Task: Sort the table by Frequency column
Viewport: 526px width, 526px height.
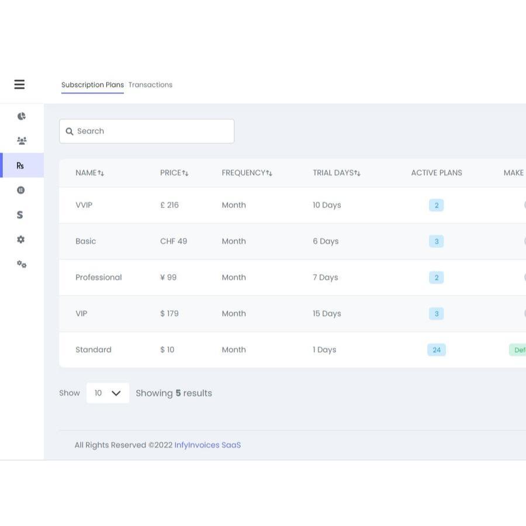Action: [247, 173]
